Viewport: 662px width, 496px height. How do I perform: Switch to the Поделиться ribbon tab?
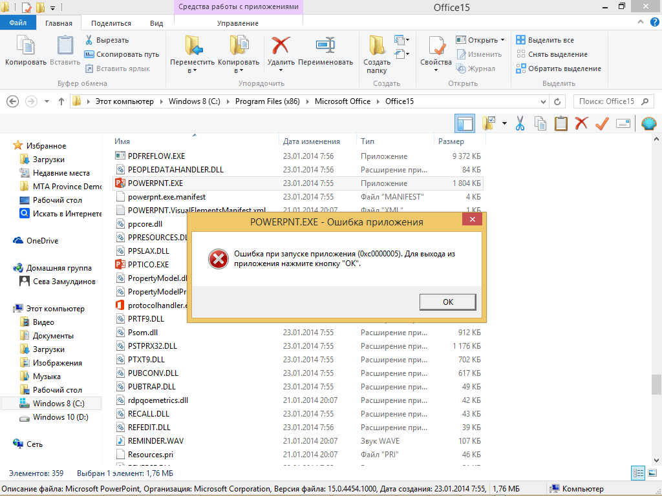click(x=111, y=23)
